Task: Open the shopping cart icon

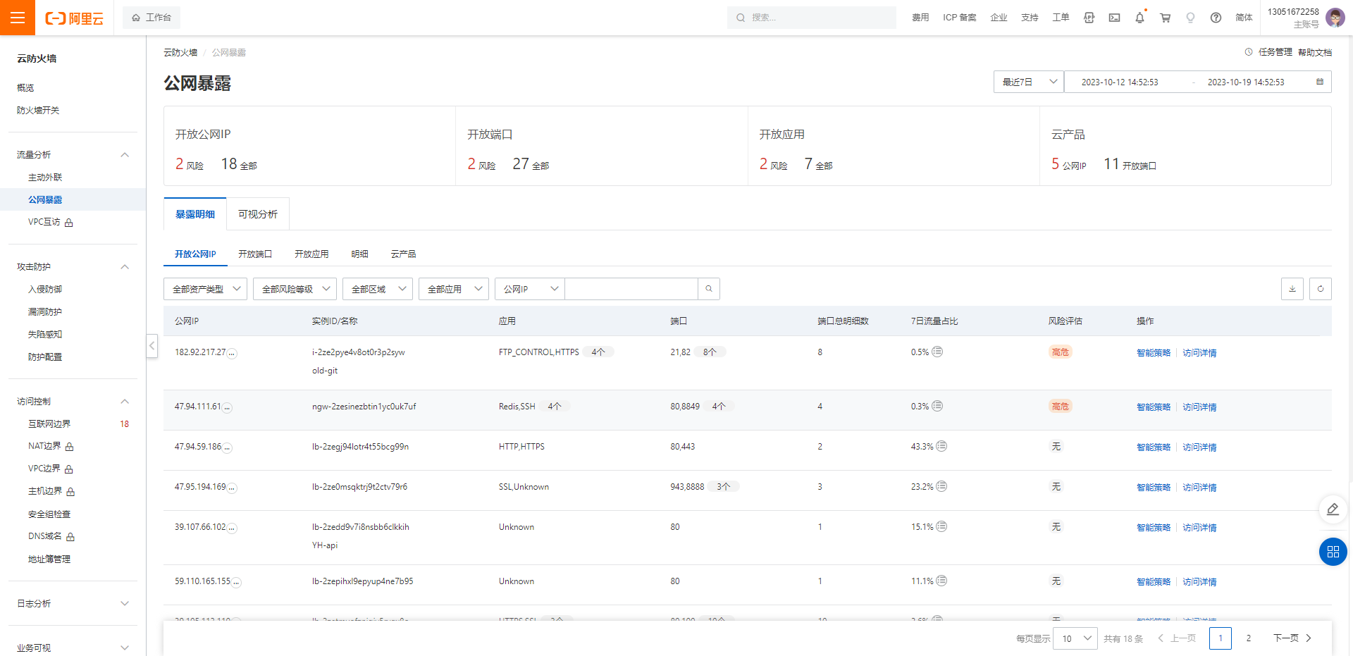Action: click(1165, 18)
